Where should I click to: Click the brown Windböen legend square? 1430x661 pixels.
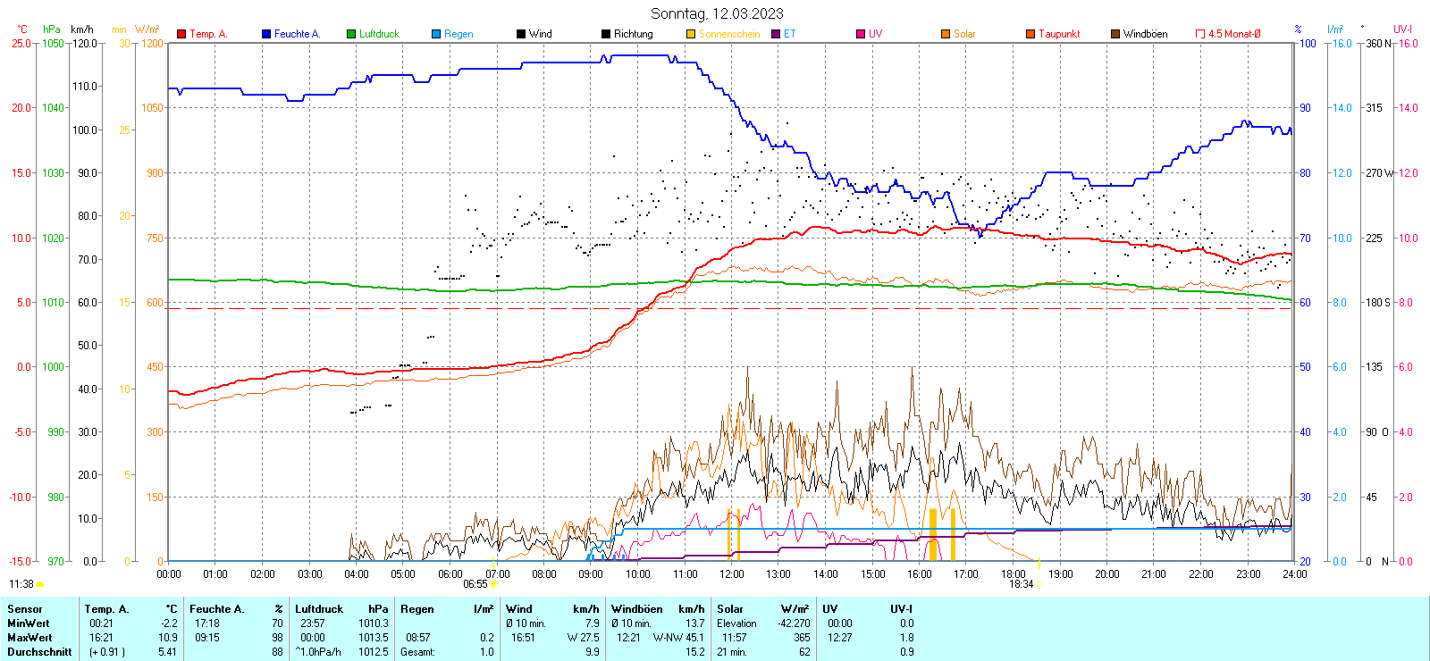(1115, 34)
